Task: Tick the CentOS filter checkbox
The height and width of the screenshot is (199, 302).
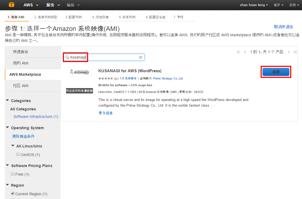Action: tap(18, 154)
